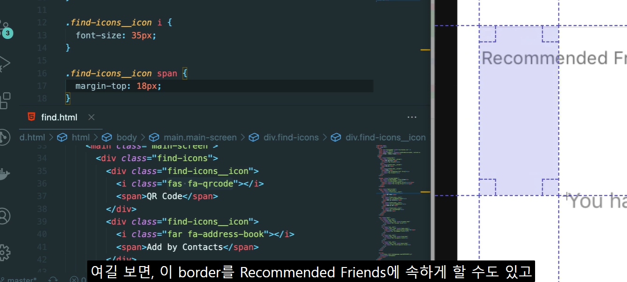Viewport: 627px width, 282px height.
Task: Click the body breadcrumb element
Action: pos(127,137)
